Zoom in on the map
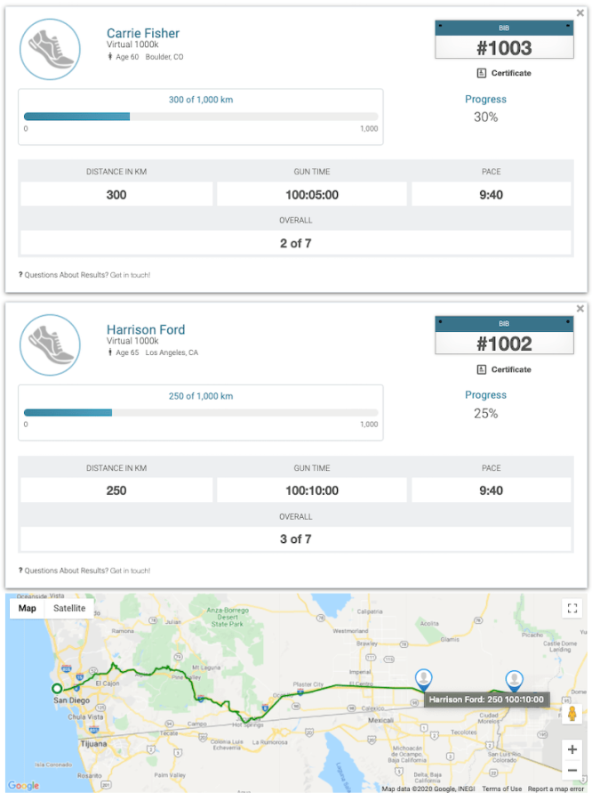Screen dimensions: 592x801 click(572, 749)
